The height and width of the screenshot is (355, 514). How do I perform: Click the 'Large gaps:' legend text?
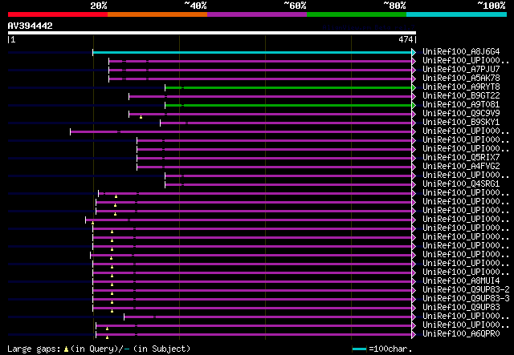click(x=34, y=349)
